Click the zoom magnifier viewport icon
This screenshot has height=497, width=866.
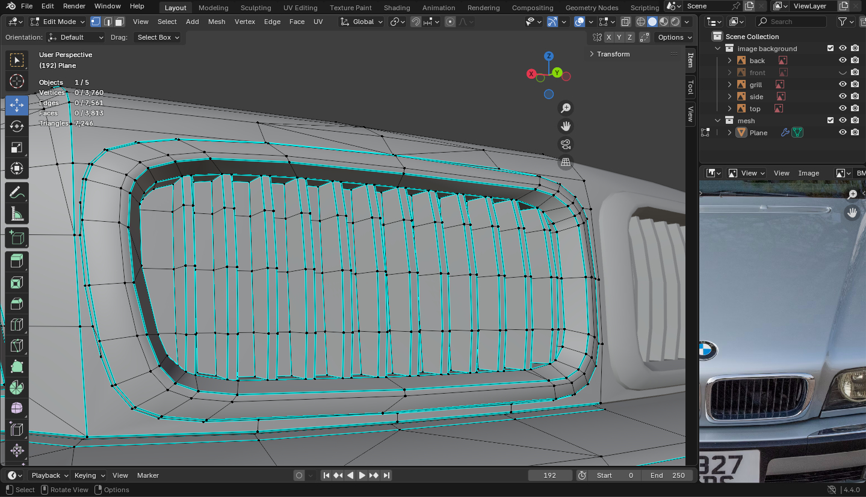[565, 108]
